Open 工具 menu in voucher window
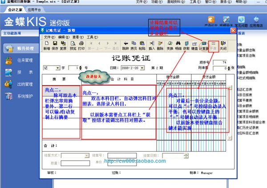Image resolution: width=267 pixels, height=188 pixels. coord(92,37)
